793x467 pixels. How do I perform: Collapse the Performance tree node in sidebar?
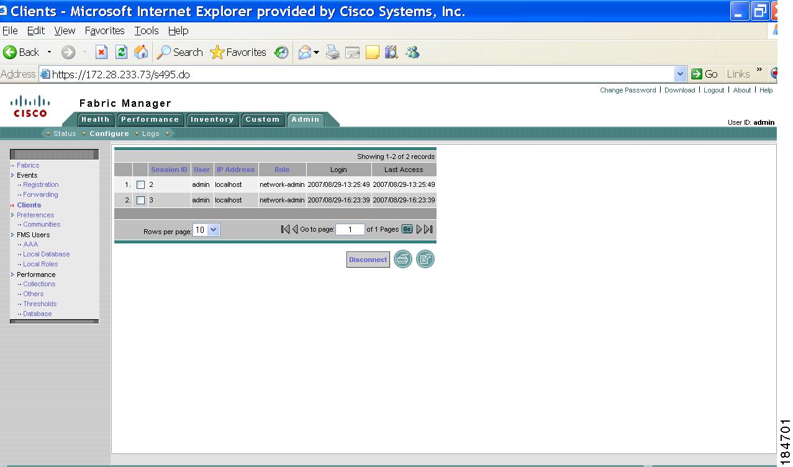pyautogui.click(x=12, y=274)
